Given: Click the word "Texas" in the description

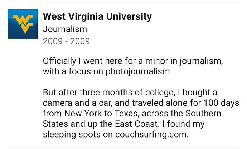Looking at the screenshot, I should pos(127,113).
